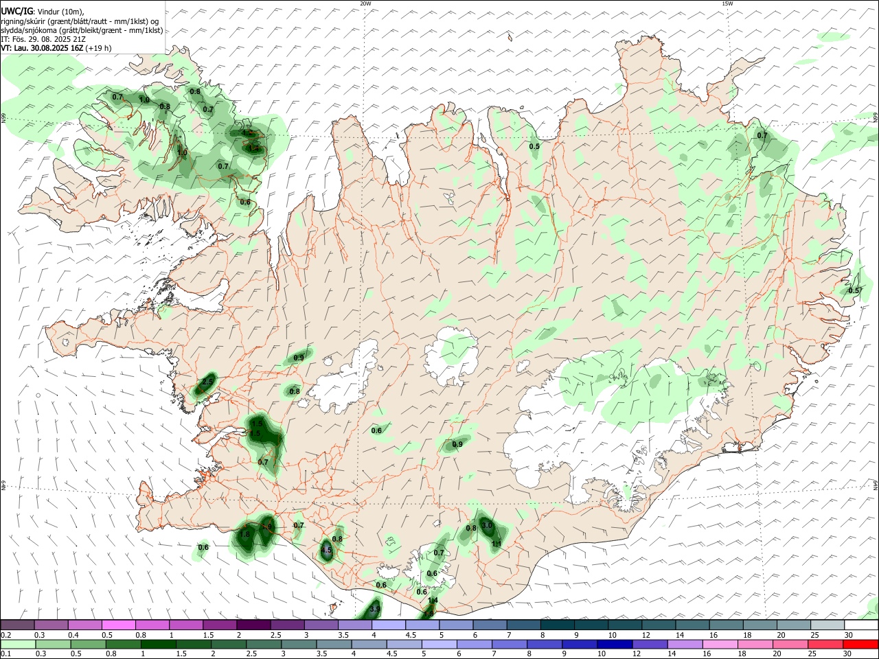Click the 3.0 precipitation value on the map

(488, 525)
